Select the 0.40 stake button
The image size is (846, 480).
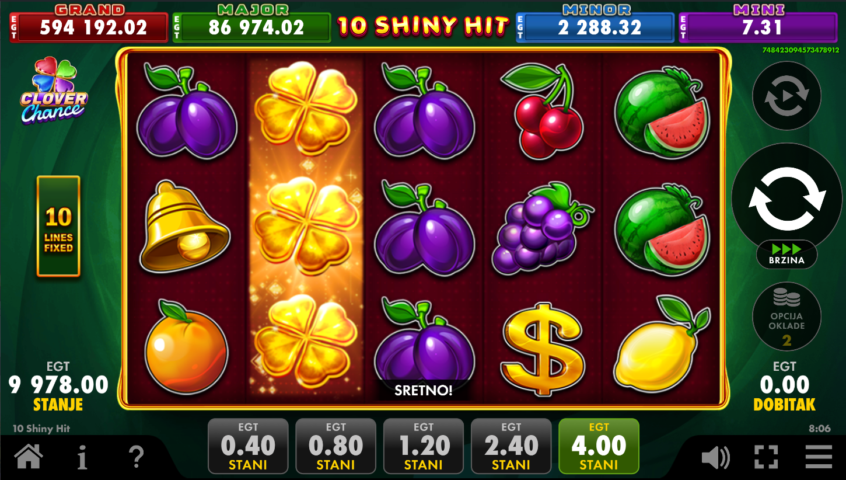(248, 446)
